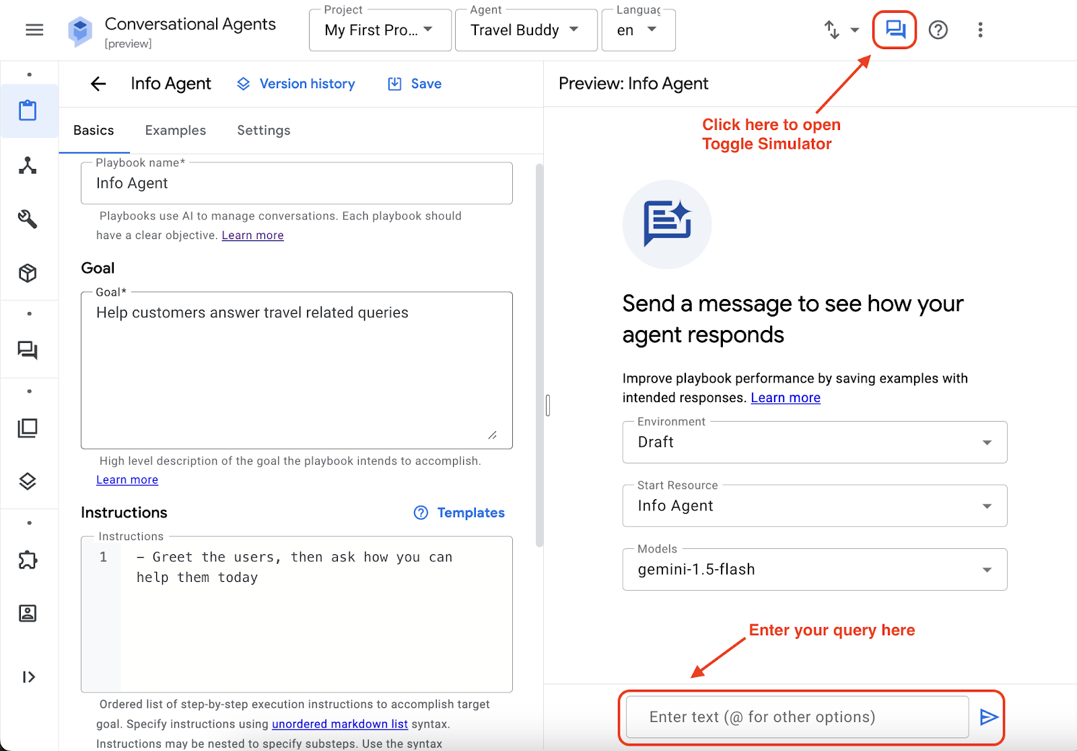Open the Version history link
The image size is (1077, 751).
296,84
